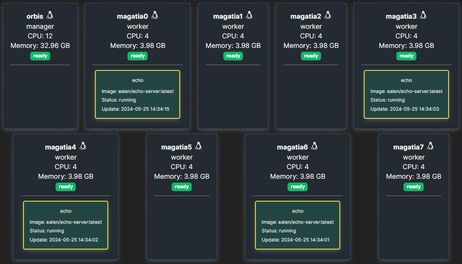This screenshot has width=462, height=264.
Task: Click the Linux icon next to magatia7
Action: [x=430, y=146]
